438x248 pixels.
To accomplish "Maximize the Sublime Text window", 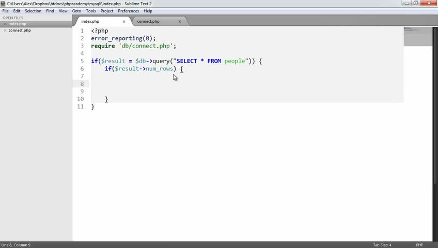I will 416,3.
